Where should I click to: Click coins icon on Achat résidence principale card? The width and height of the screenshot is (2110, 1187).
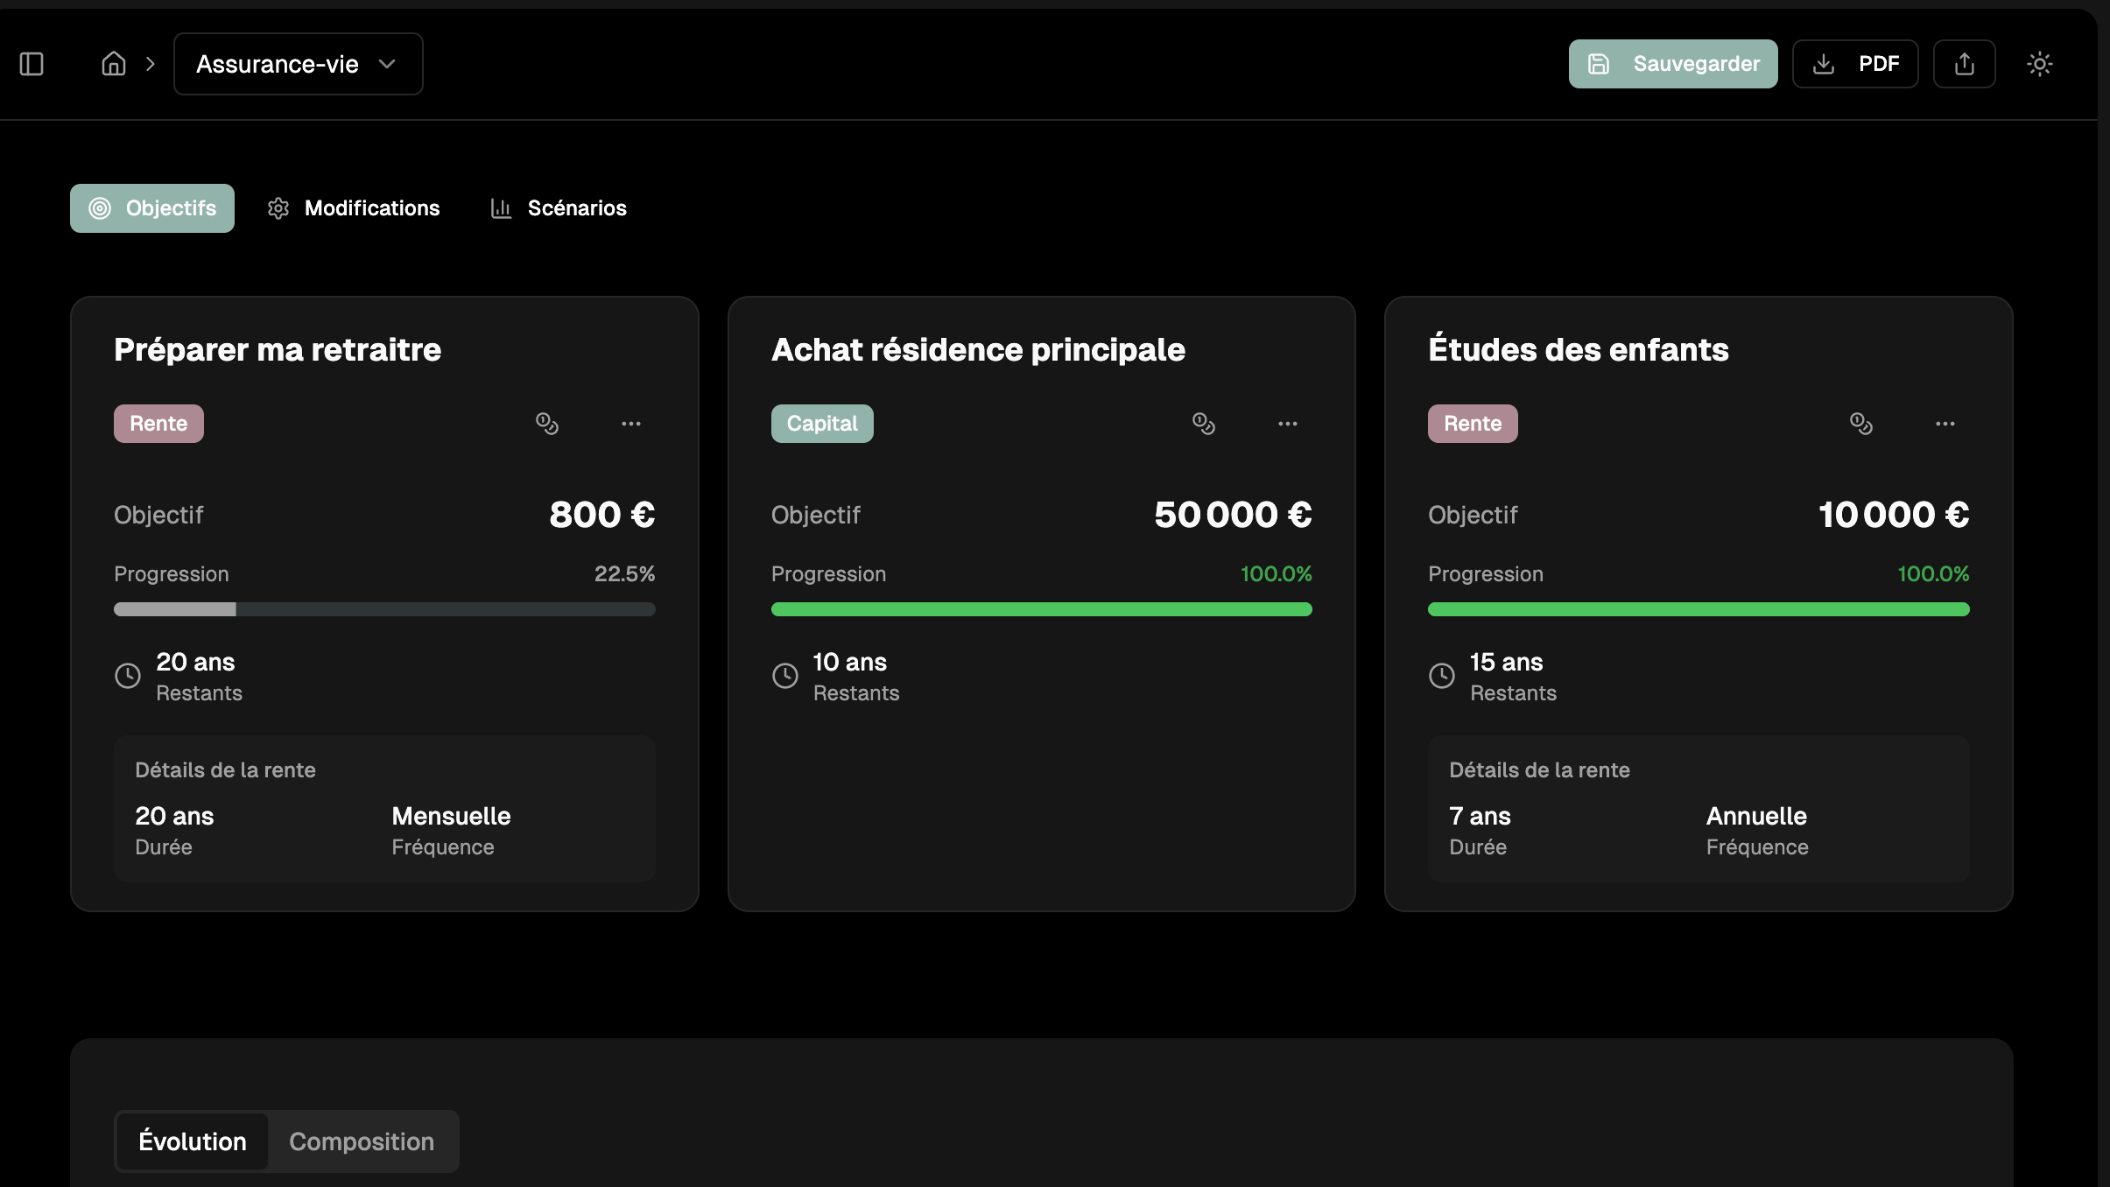[1204, 424]
